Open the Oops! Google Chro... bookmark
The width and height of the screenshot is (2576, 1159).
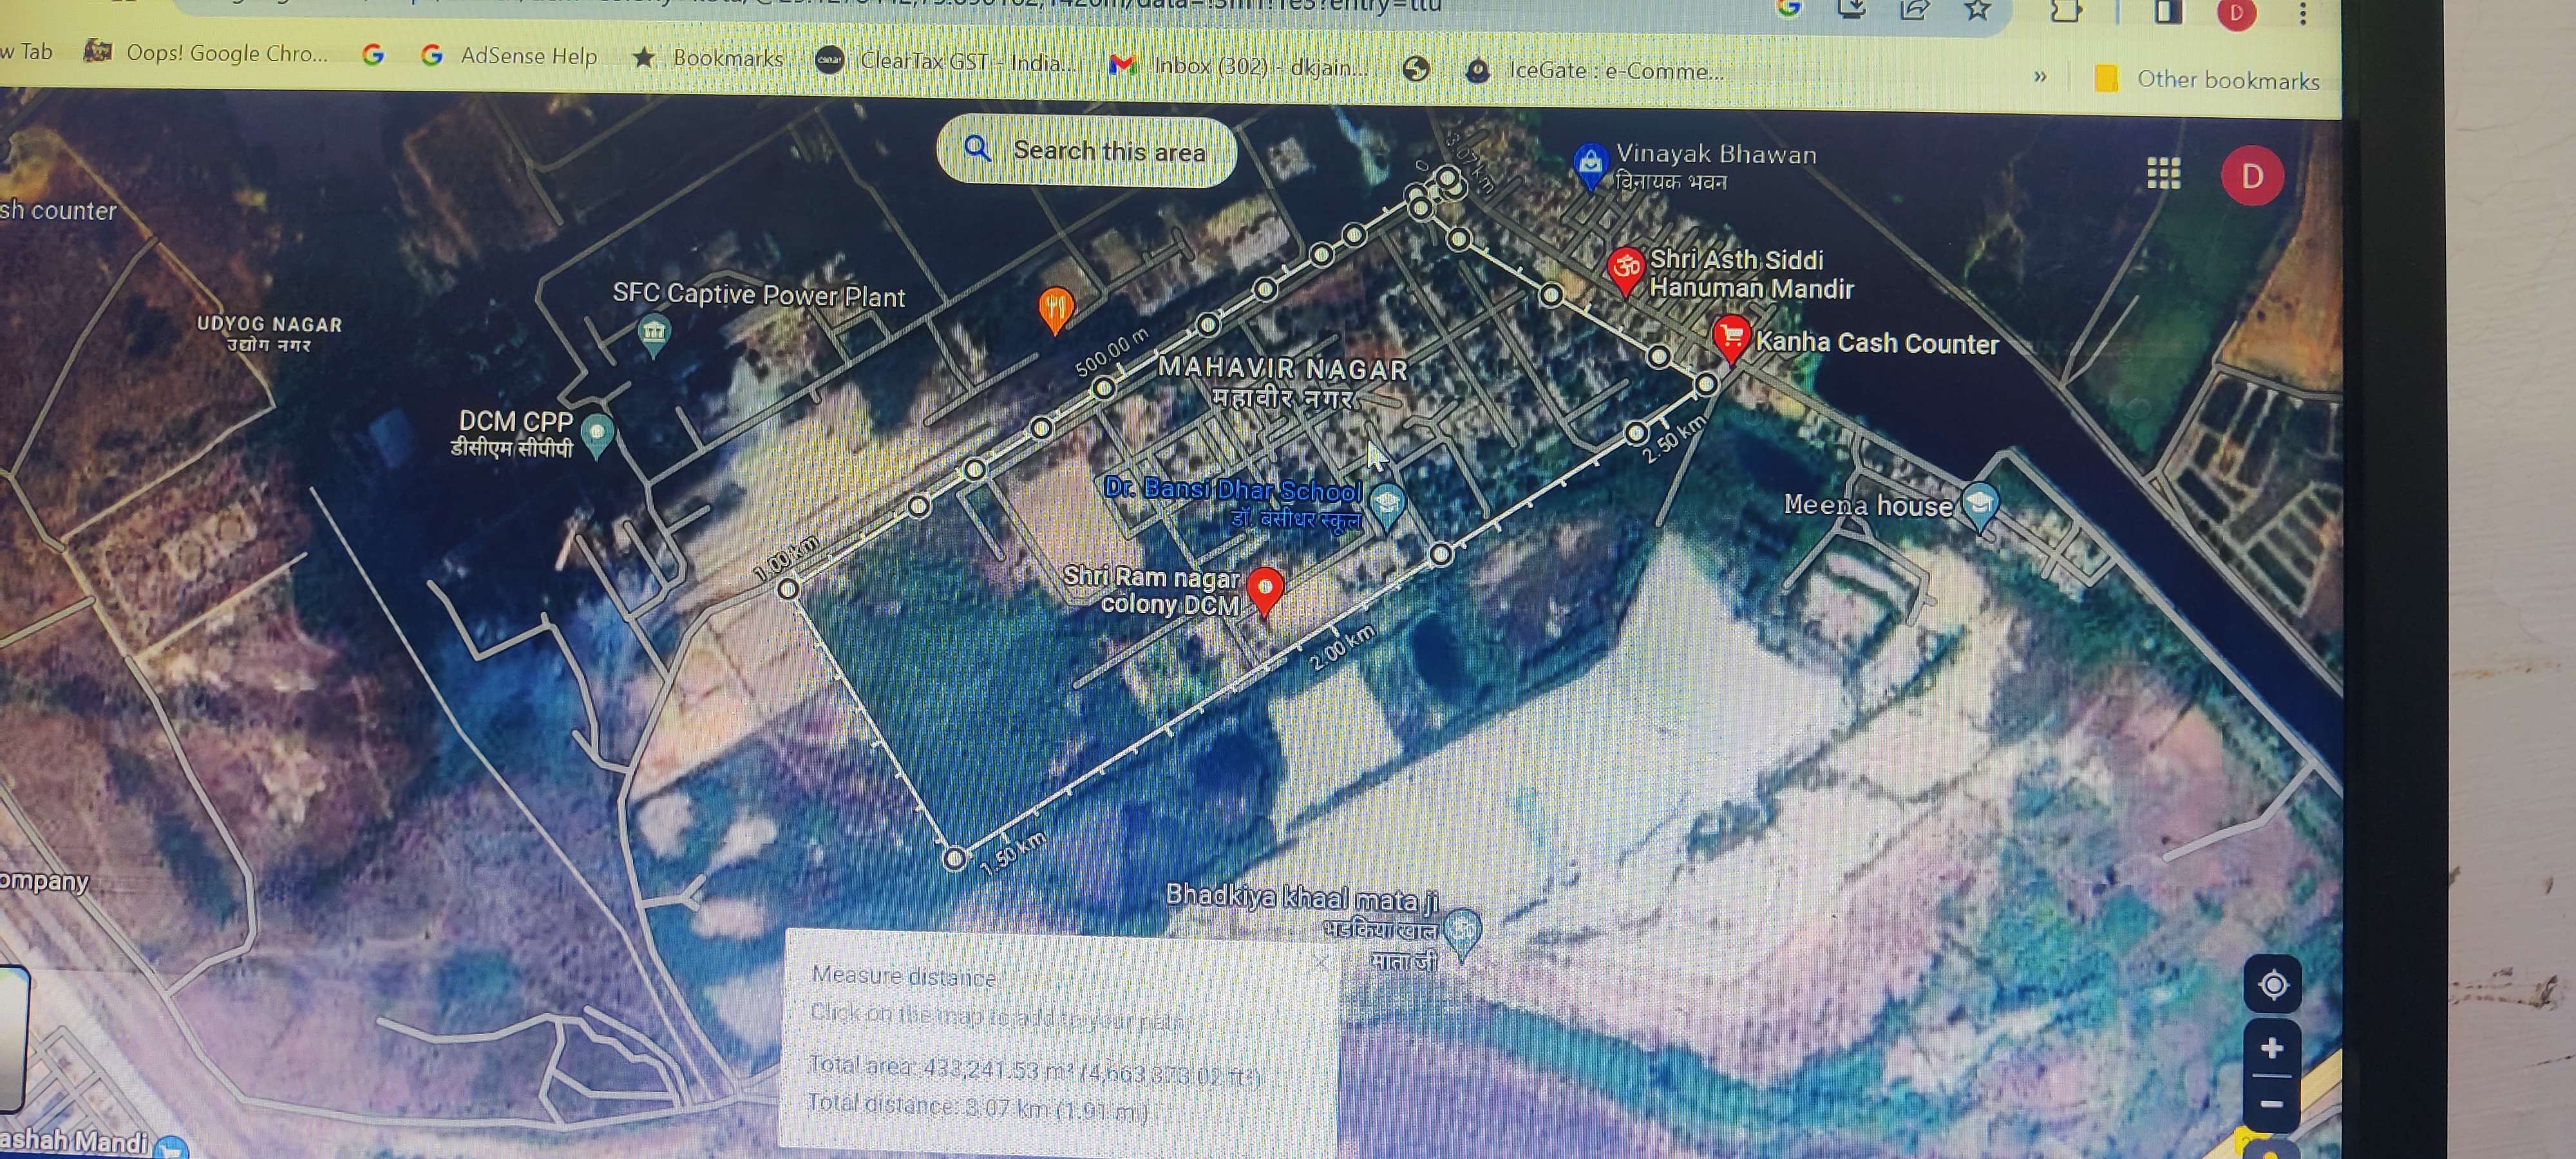206,52
